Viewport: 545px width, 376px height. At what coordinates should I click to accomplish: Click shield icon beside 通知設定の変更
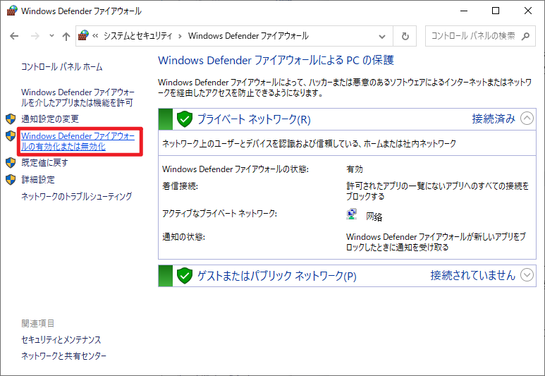(11, 119)
